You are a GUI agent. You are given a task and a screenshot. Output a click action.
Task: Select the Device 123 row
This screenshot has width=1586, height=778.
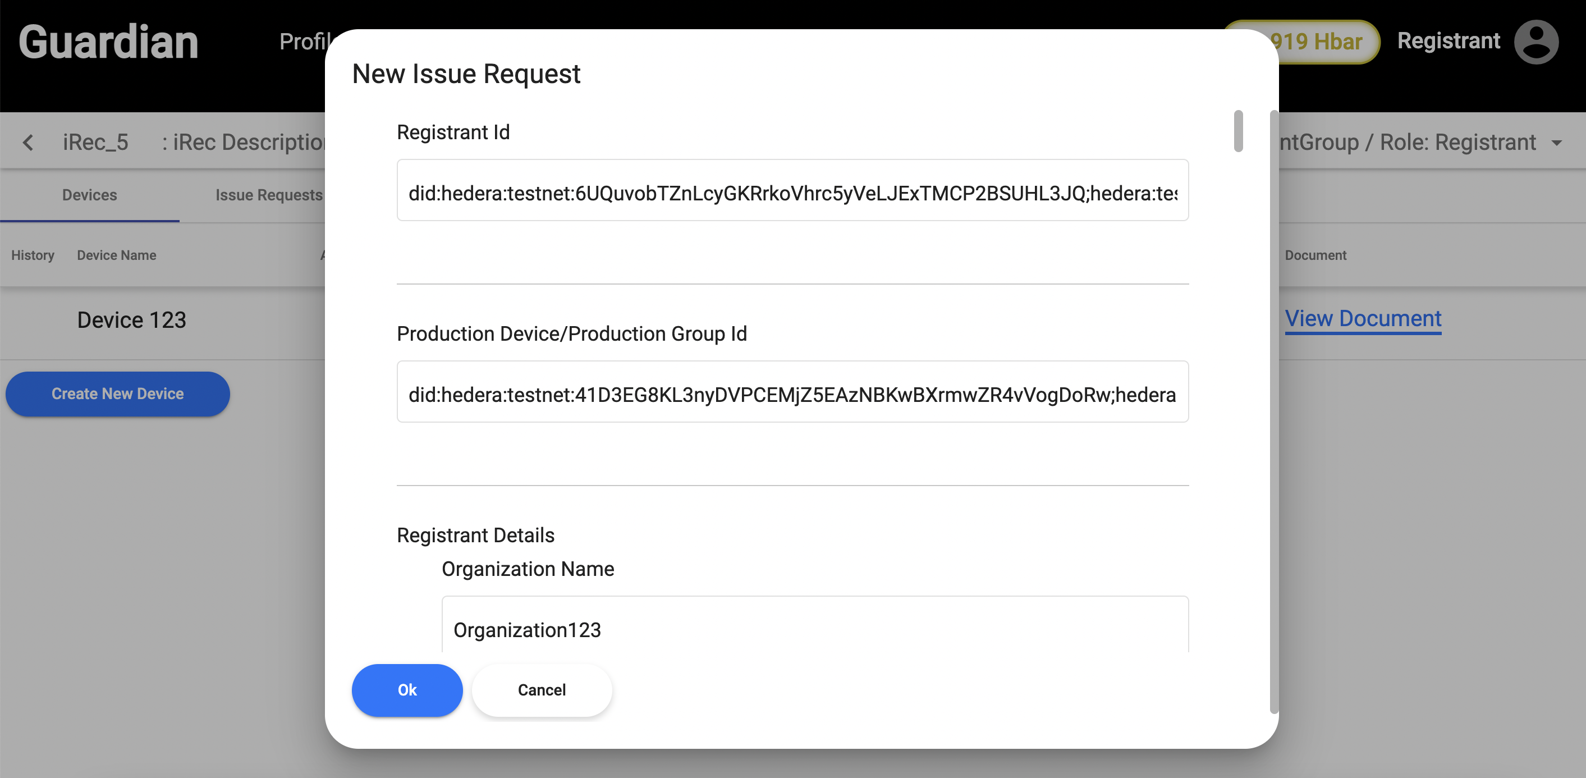pyautogui.click(x=132, y=321)
